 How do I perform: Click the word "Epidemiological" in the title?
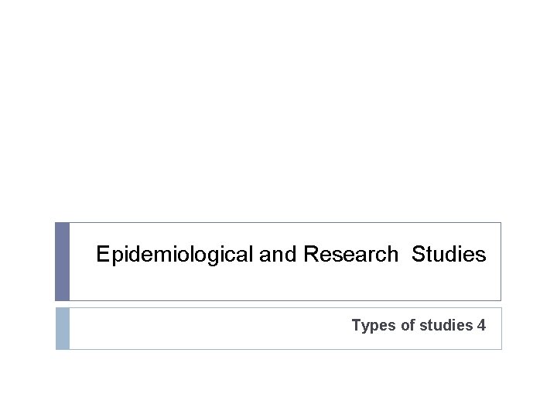pyautogui.click(x=175, y=254)
